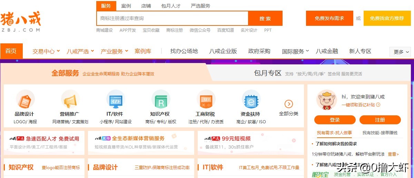Click the 一键领取百亿补贴 link
This screenshot has width=414, height=178.
pyautogui.click(x=358, y=105)
